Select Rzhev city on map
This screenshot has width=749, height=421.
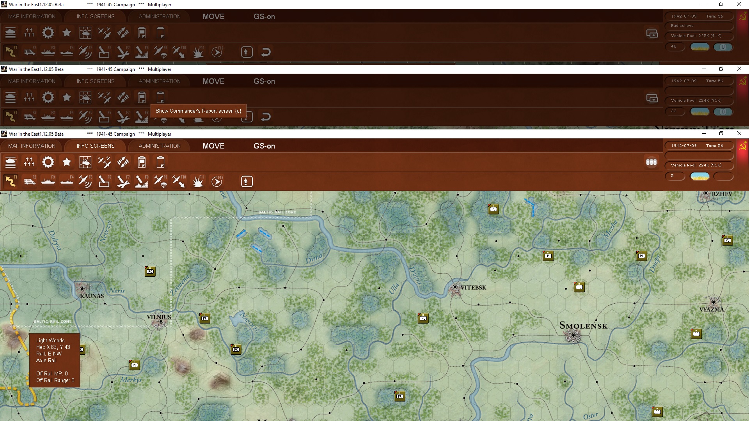point(706,193)
